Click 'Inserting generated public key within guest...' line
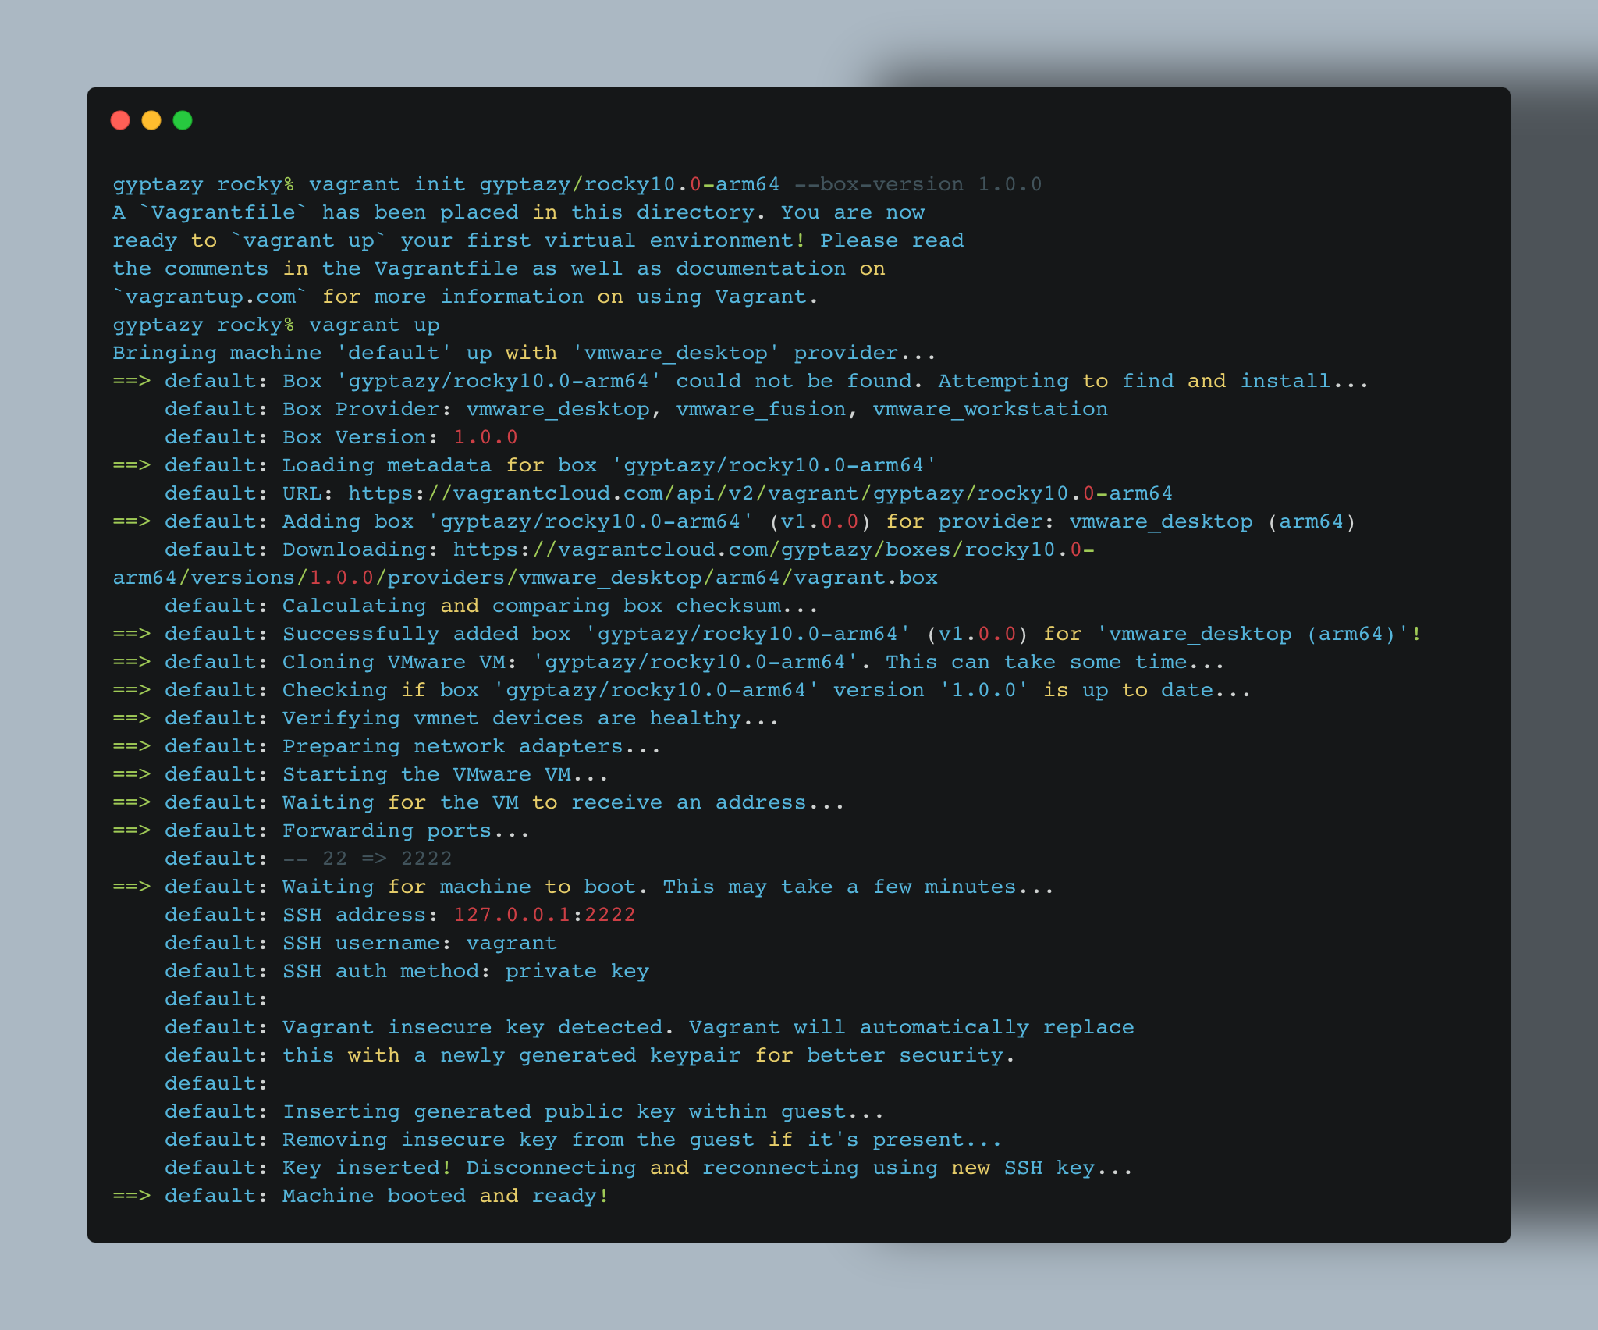Viewport: 1598px width, 1330px height. click(524, 1112)
